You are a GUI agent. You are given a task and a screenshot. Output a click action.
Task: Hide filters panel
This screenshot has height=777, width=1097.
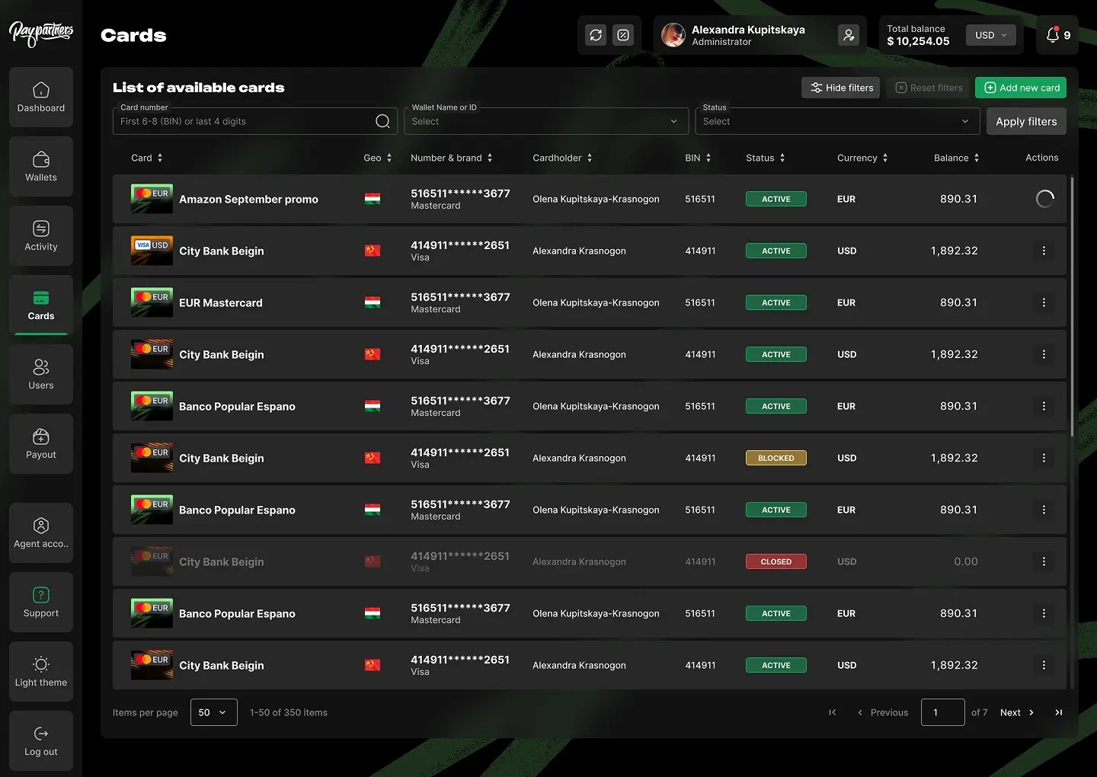(840, 88)
